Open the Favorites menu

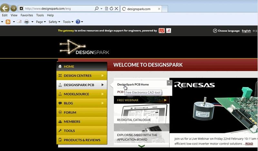click(27, 15)
